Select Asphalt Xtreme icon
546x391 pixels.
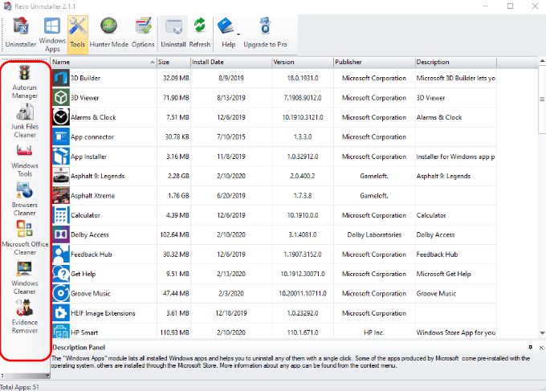[61, 195]
